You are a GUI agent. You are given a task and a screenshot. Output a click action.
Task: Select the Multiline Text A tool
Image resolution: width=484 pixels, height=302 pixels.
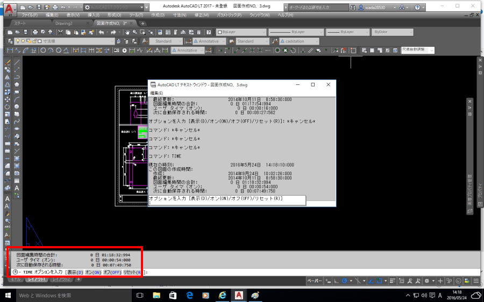click(17, 188)
